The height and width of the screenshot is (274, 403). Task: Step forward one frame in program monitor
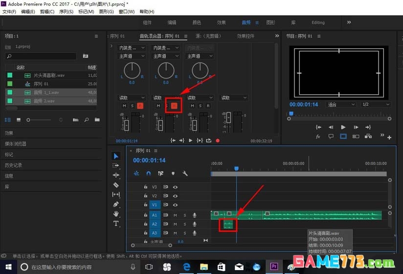356,127
